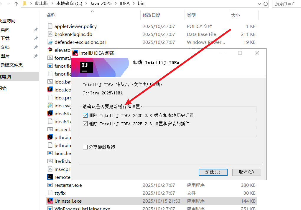Viewport: 301px width, 210px height.
Task: Select 下载 in the quick access sidebar
Action: [x=5, y=38]
